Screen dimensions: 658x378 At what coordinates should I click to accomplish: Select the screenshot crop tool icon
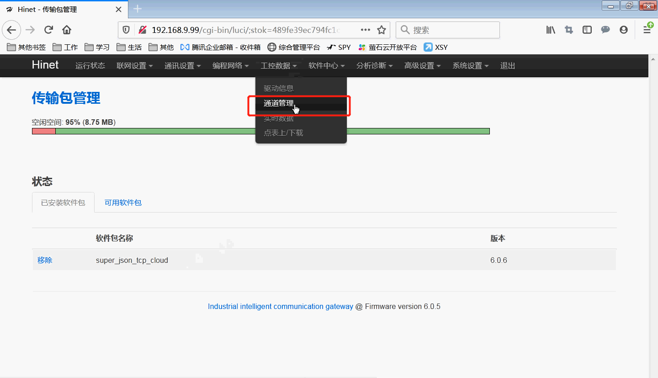coord(568,30)
